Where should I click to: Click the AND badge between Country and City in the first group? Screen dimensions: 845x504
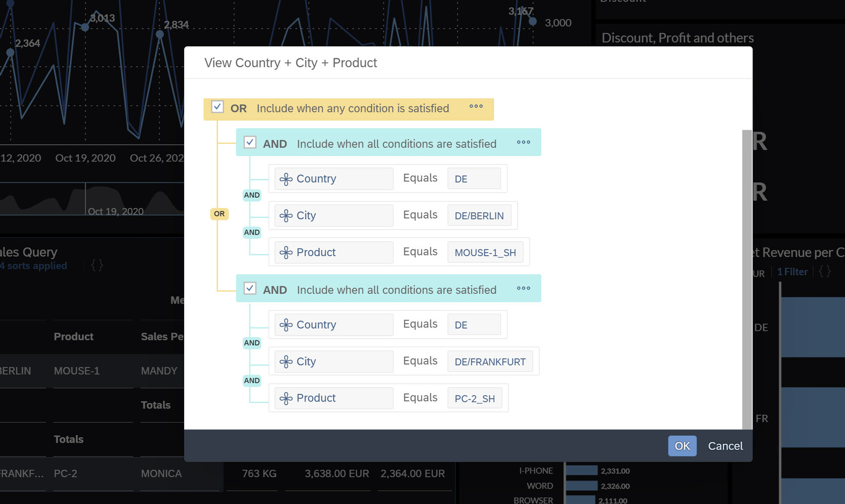point(252,195)
